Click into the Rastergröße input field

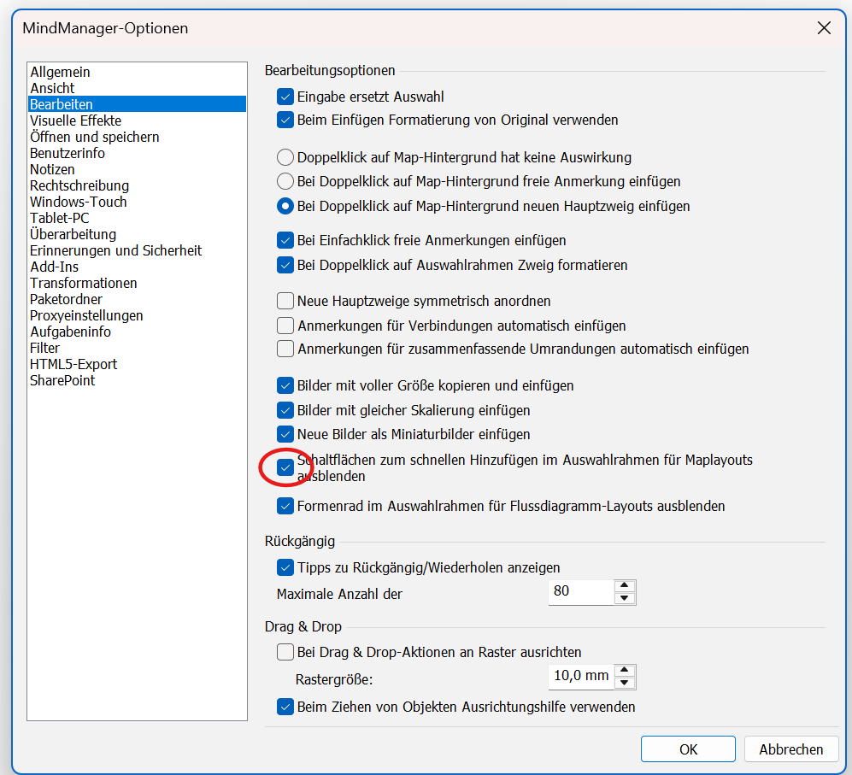coord(581,676)
